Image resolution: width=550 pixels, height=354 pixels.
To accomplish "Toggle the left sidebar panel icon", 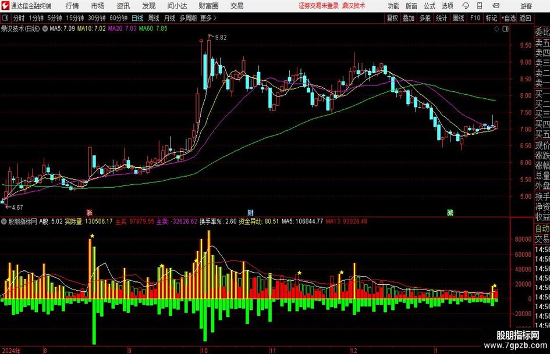I will [5, 18].
